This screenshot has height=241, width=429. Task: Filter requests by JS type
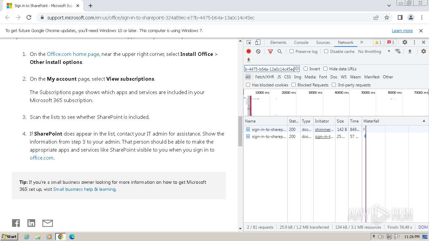point(279,77)
